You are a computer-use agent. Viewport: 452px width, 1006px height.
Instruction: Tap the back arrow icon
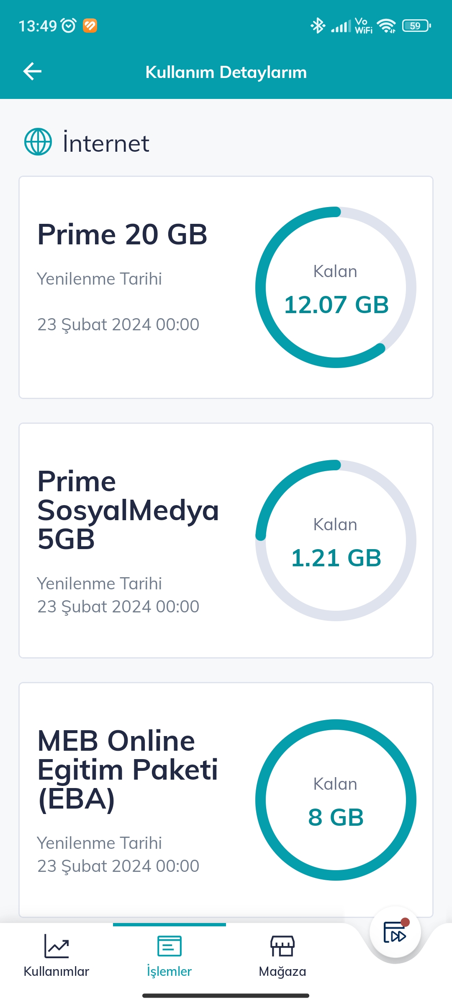pos(32,71)
